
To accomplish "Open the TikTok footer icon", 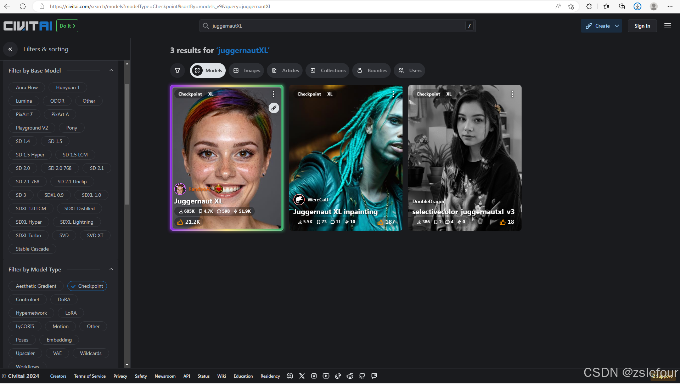I will [x=338, y=376].
